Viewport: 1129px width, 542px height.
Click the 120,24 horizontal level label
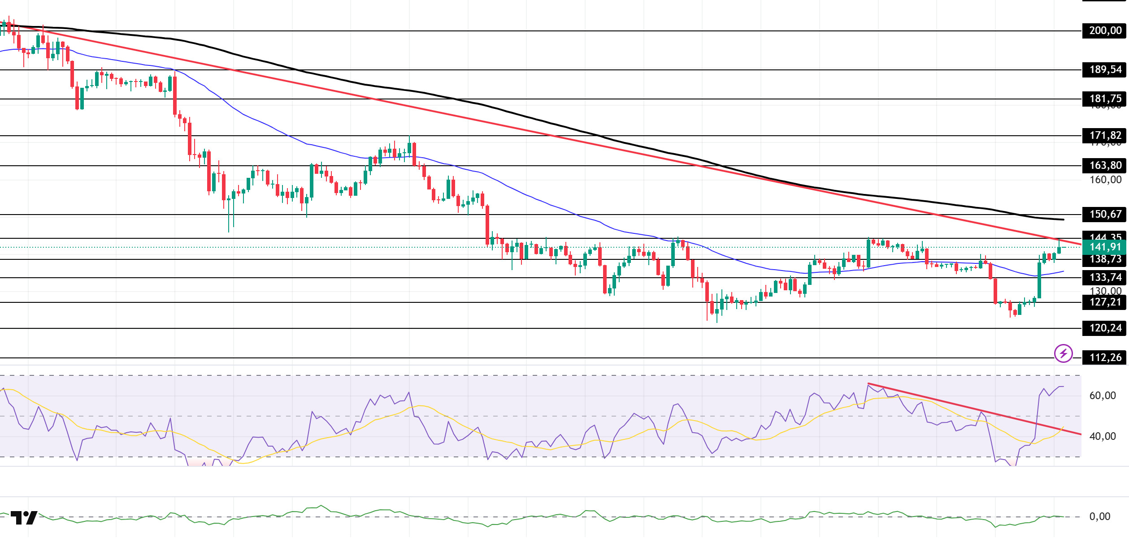[1105, 328]
